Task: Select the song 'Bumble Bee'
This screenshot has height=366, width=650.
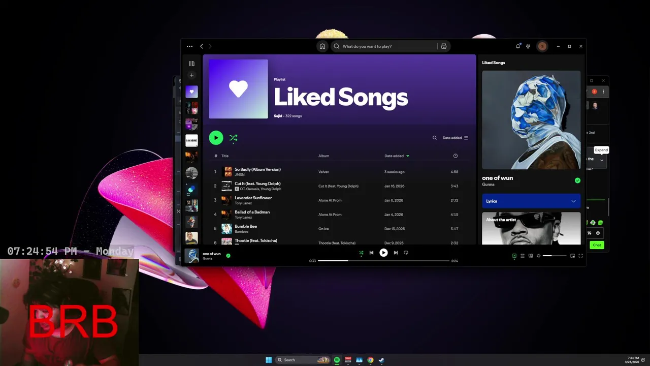Action: point(246,226)
